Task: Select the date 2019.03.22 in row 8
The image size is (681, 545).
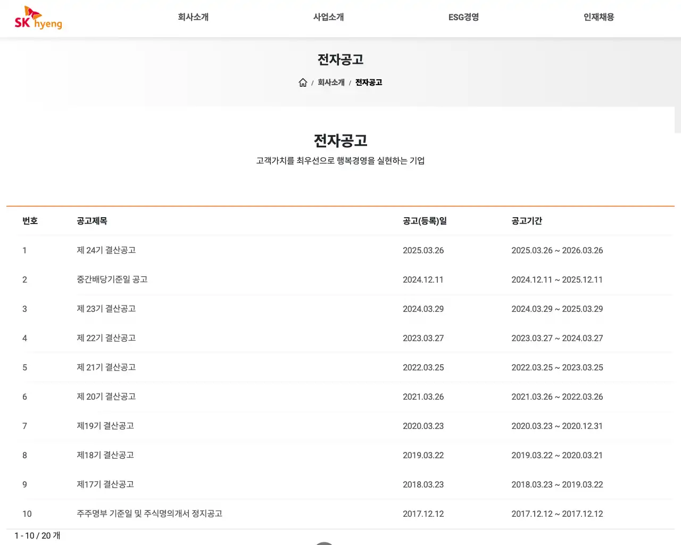Action: click(x=423, y=455)
